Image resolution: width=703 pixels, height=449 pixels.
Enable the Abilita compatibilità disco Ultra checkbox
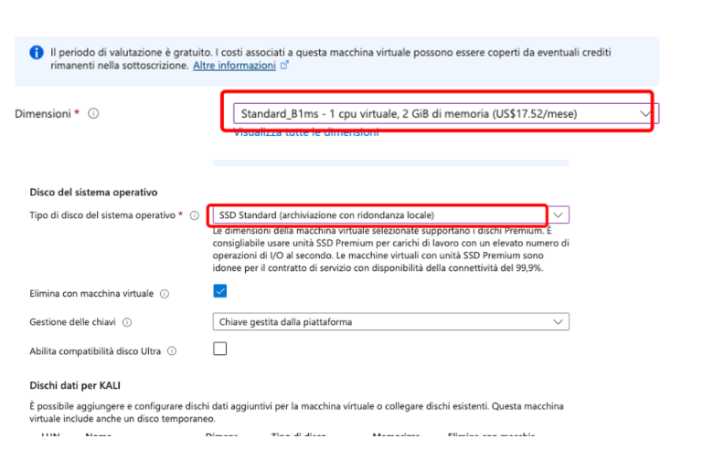pos(219,349)
